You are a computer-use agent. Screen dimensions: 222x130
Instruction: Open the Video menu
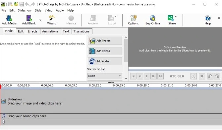coord(48,11)
